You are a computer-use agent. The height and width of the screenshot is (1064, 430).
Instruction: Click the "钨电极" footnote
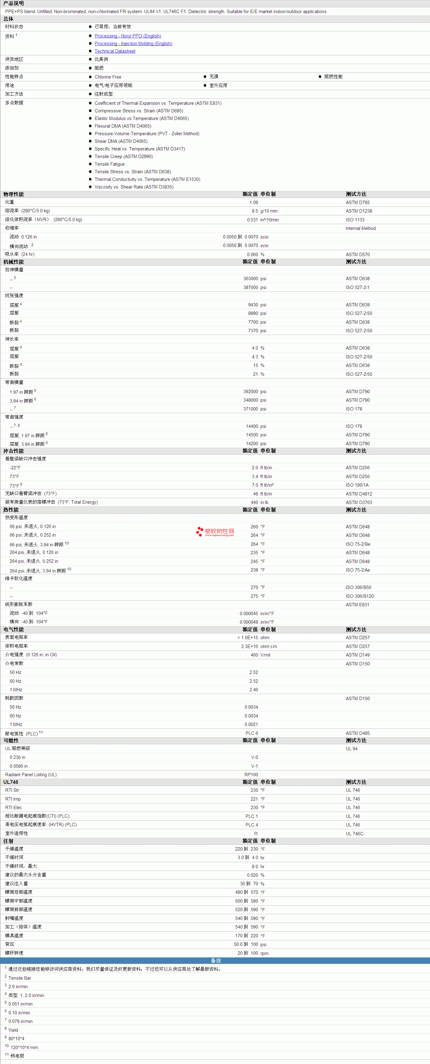tap(17, 1056)
